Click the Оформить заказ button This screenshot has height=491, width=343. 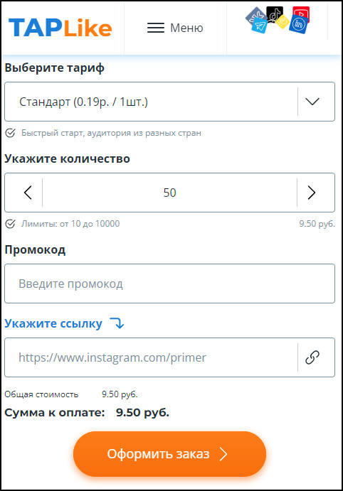point(169,454)
